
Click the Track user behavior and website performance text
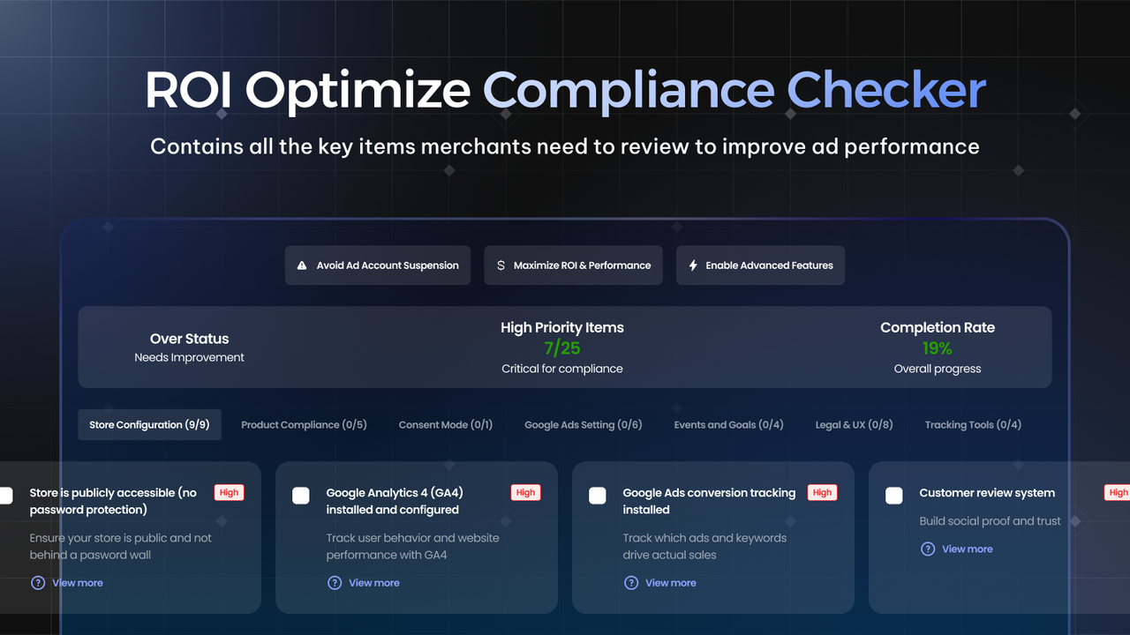point(413,546)
